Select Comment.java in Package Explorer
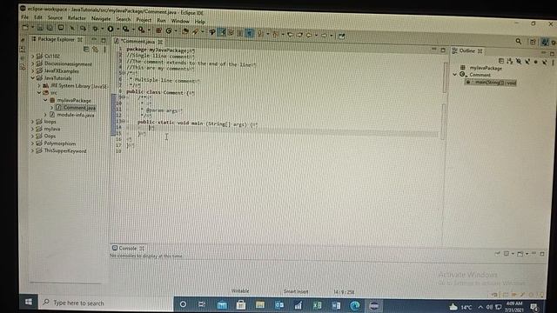The height and width of the screenshot is (313, 557). [x=76, y=108]
